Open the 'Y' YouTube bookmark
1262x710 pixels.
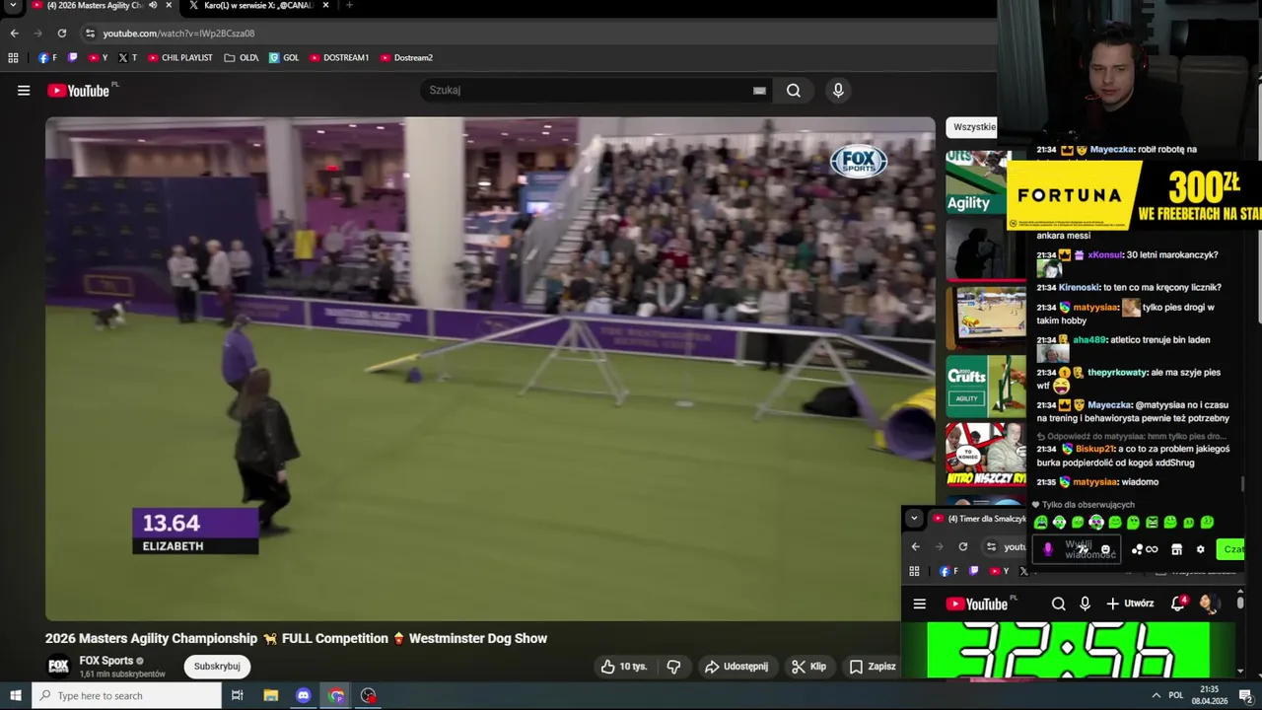pyautogui.click(x=99, y=58)
